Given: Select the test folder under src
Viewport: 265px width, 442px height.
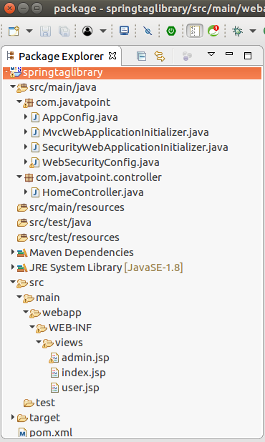Looking at the screenshot, I should pos(45,403).
